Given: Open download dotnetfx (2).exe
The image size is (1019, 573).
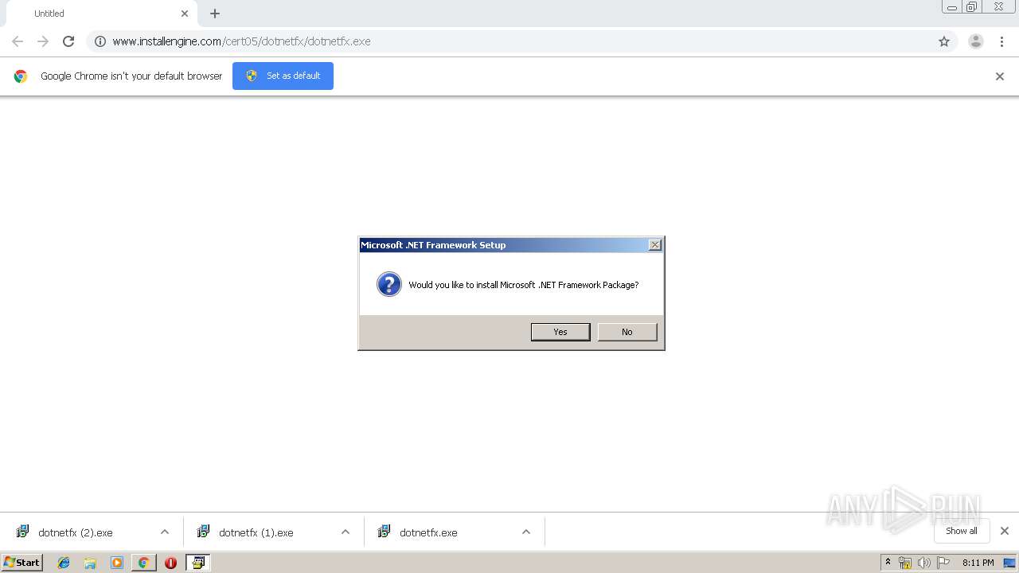Looking at the screenshot, I should 76,532.
